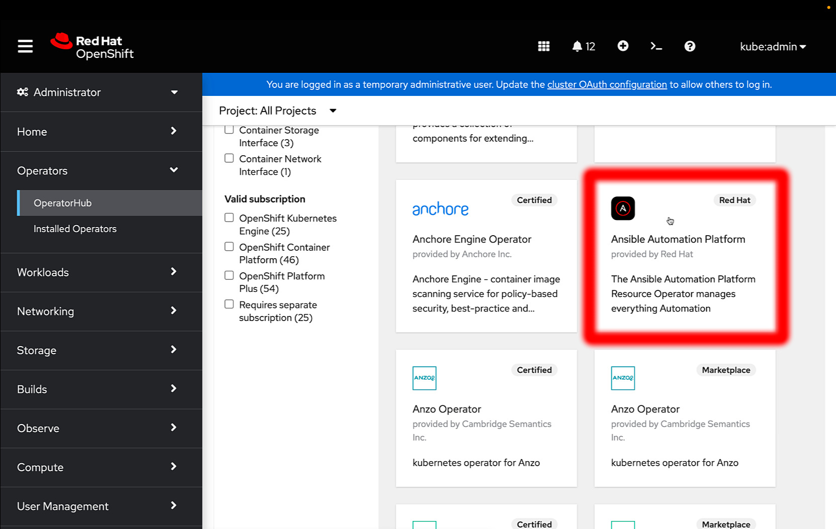Open the cluster OAuth configuration link

607,84
